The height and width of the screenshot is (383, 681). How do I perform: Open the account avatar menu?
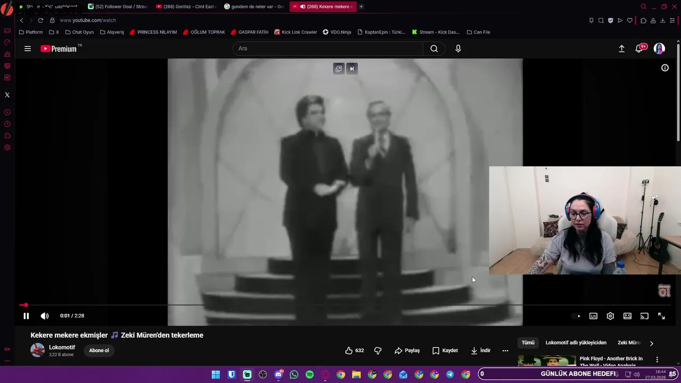pyautogui.click(x=659, y=48)
